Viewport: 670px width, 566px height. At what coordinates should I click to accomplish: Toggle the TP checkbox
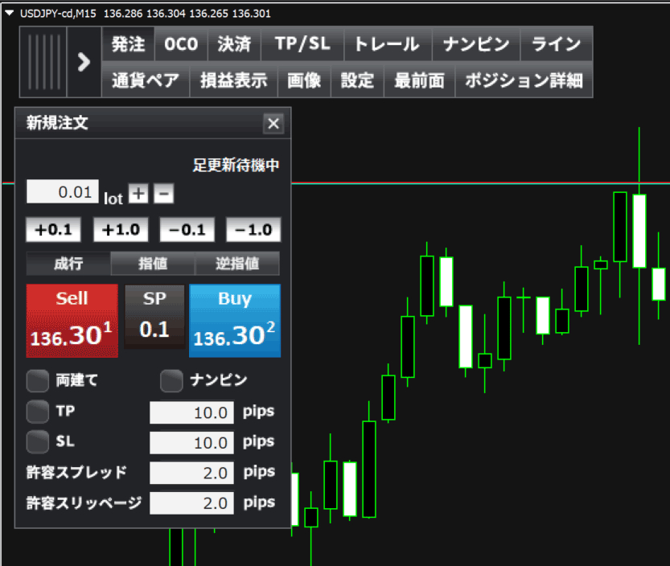tap(38, 412)
